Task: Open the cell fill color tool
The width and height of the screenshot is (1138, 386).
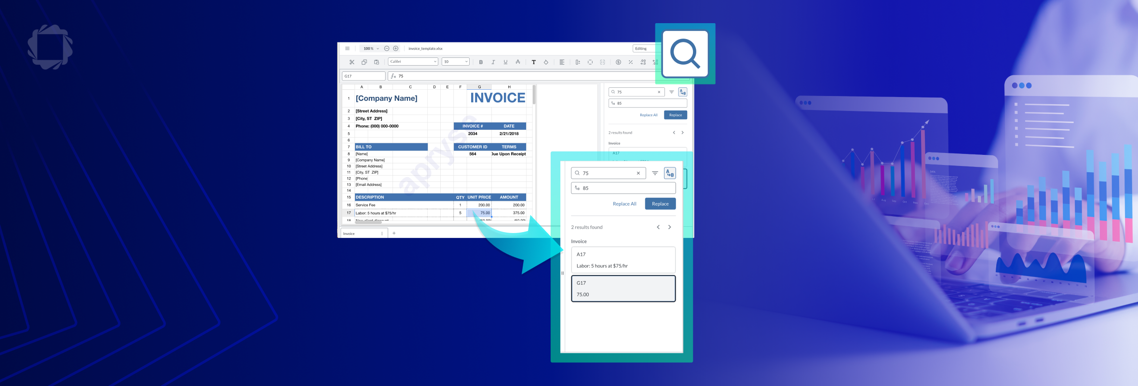Action: 546,62
